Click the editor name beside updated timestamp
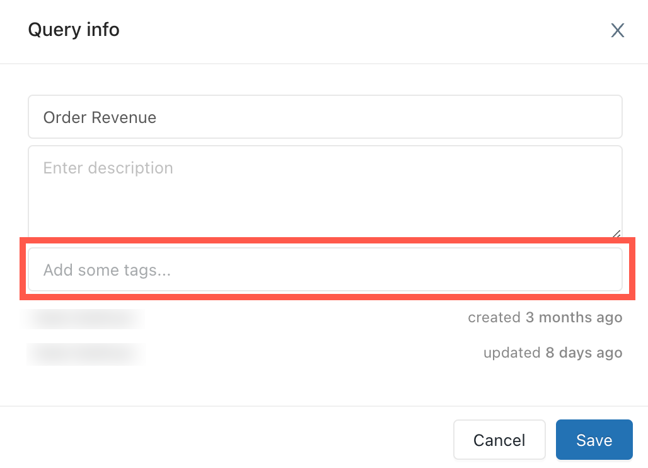 coord(85,353)
